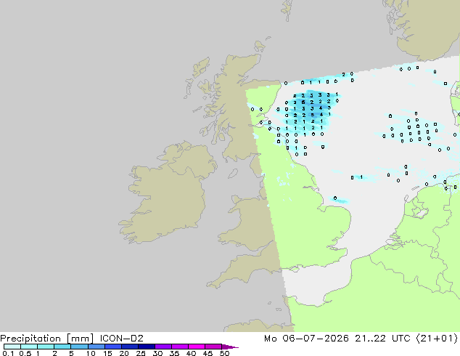Click the "50" legend scale label

(x=224, y=353)
